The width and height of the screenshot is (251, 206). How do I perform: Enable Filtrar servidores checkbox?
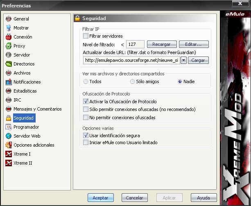tap(86, 36)
